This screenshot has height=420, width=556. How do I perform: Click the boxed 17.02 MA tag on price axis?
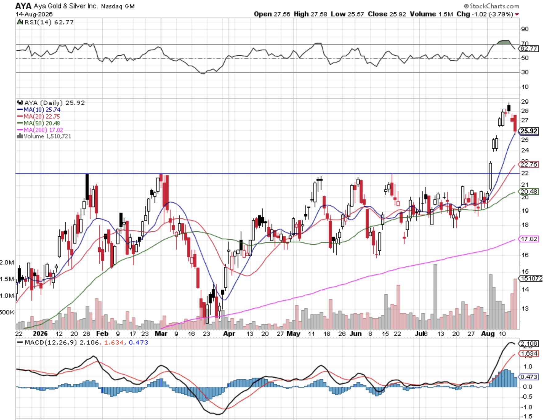(529, 239)
